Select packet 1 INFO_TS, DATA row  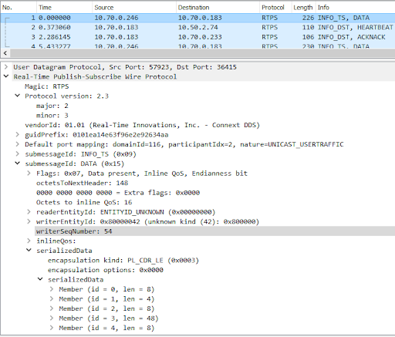click(197, 18)
